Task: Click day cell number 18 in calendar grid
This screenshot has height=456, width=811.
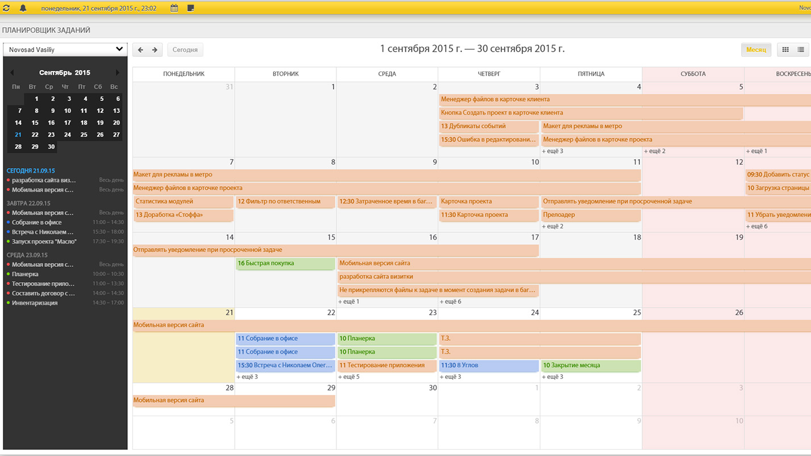Action: click(637, 237)
